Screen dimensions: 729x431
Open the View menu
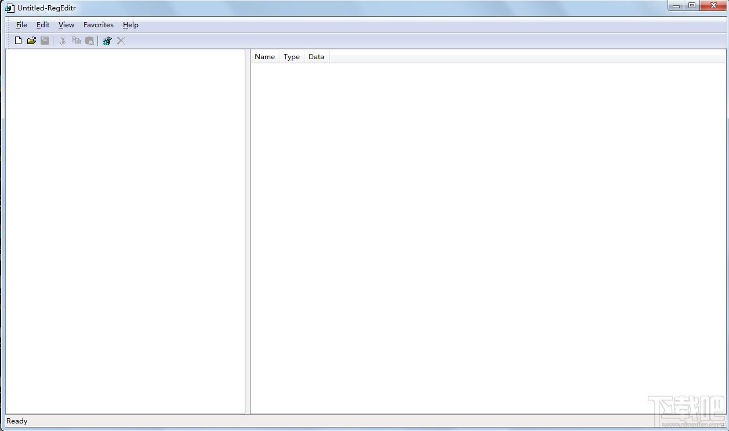[x=66, y=24]
